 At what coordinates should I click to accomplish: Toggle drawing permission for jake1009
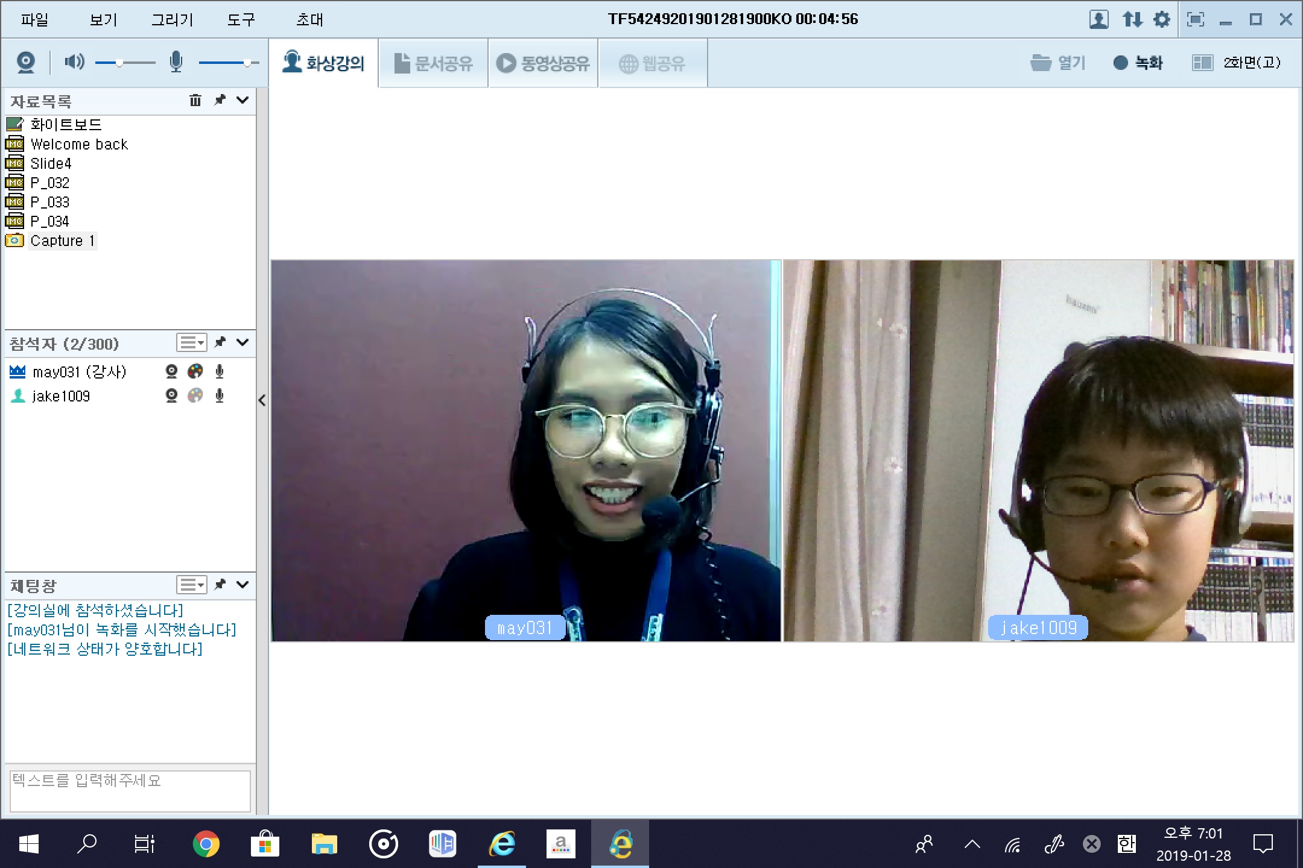195,396
